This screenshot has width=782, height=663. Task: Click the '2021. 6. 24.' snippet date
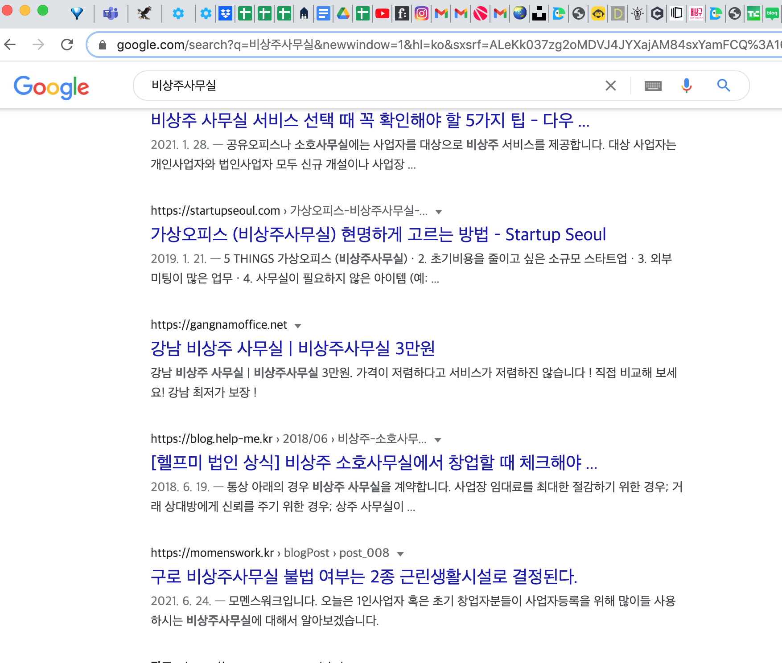coord(181,601)
